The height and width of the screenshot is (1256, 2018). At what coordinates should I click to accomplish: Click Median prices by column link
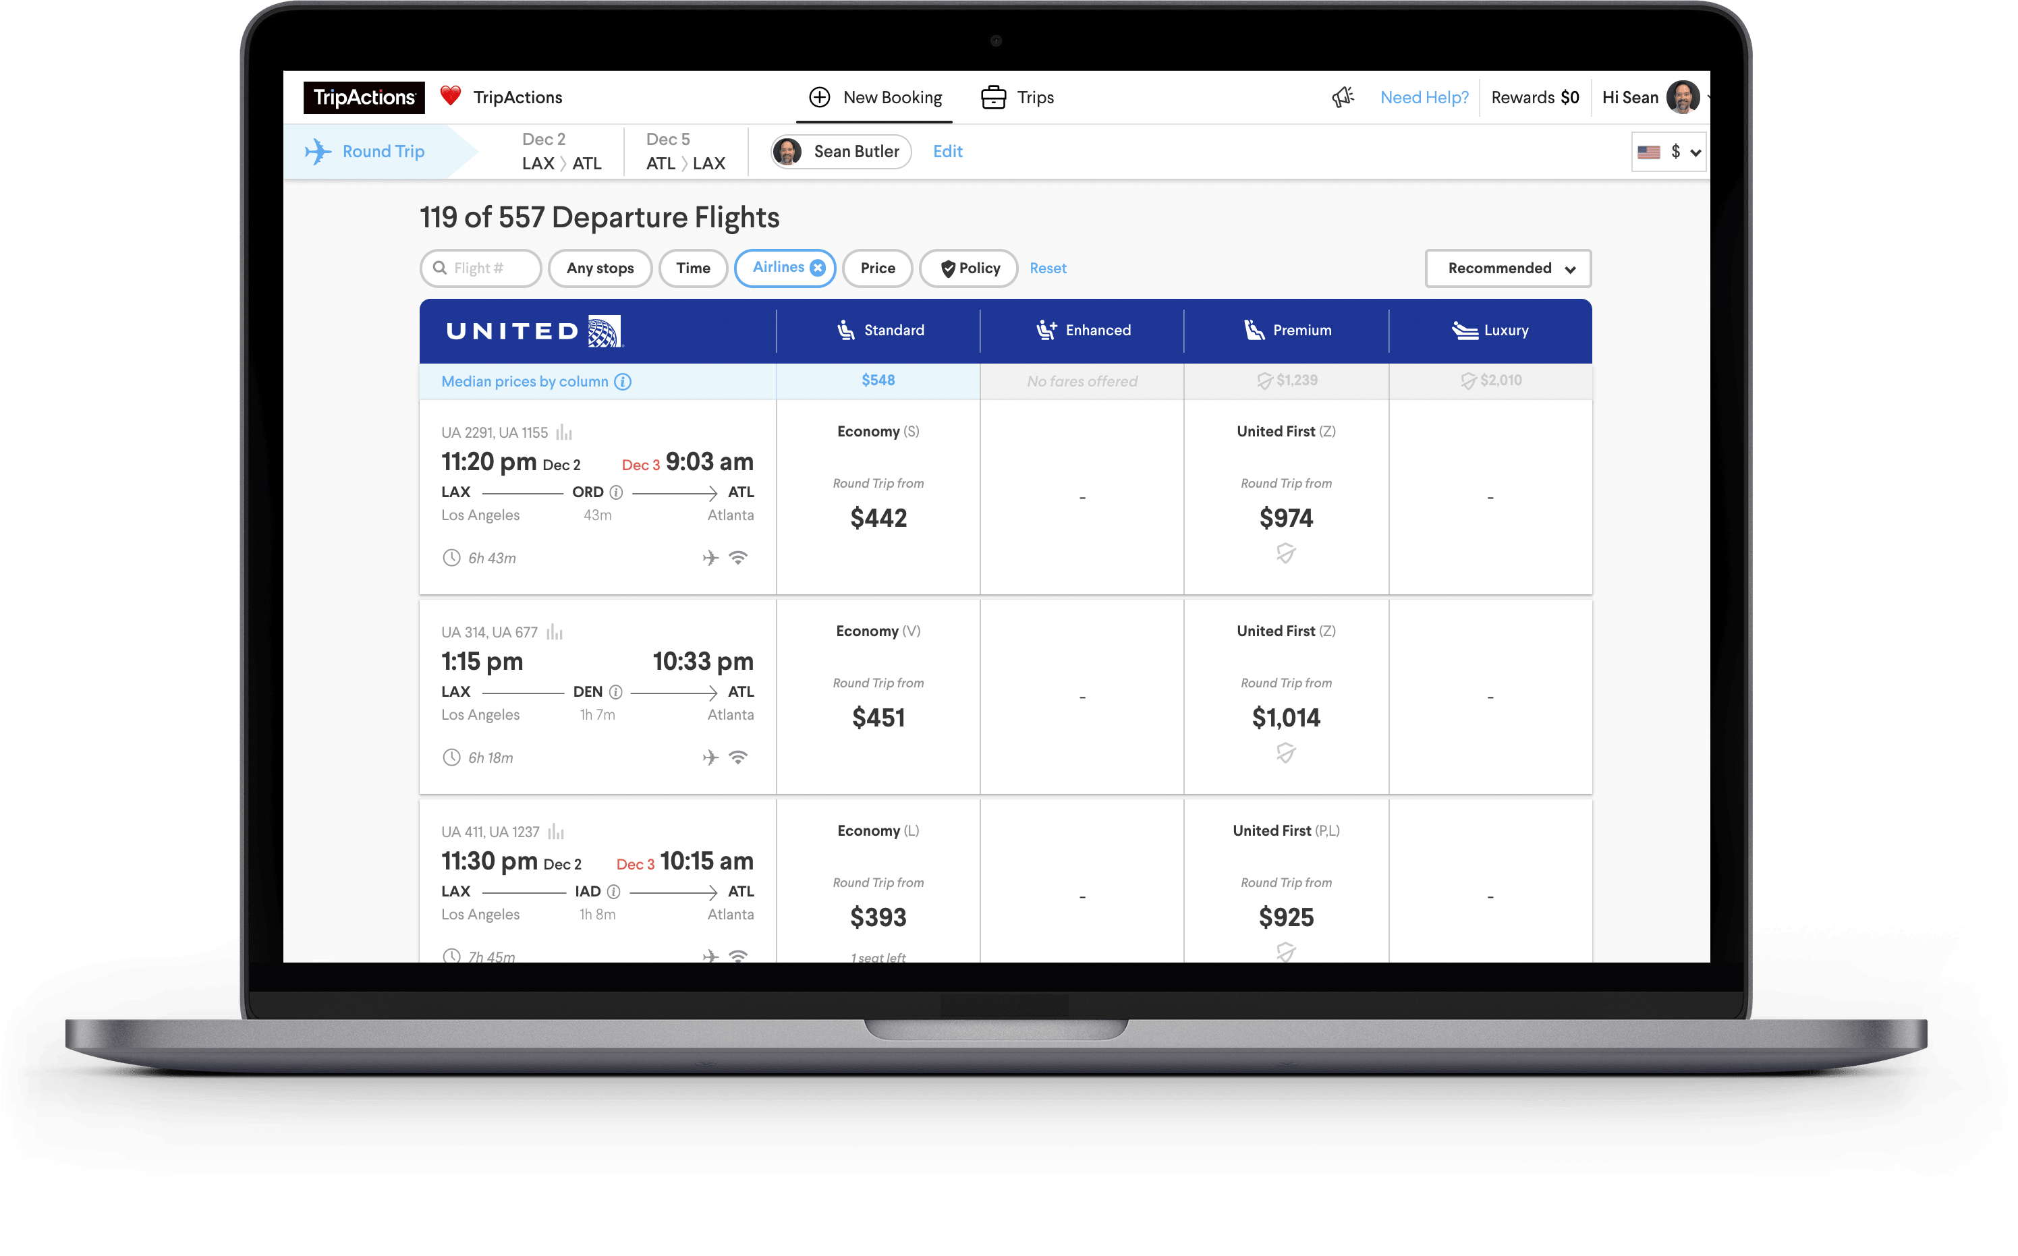525,382
